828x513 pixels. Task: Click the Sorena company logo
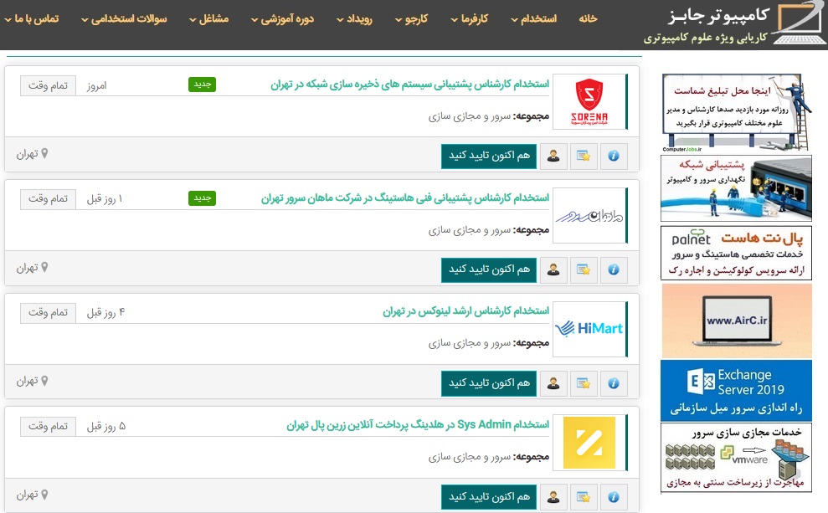pos(589,102)
